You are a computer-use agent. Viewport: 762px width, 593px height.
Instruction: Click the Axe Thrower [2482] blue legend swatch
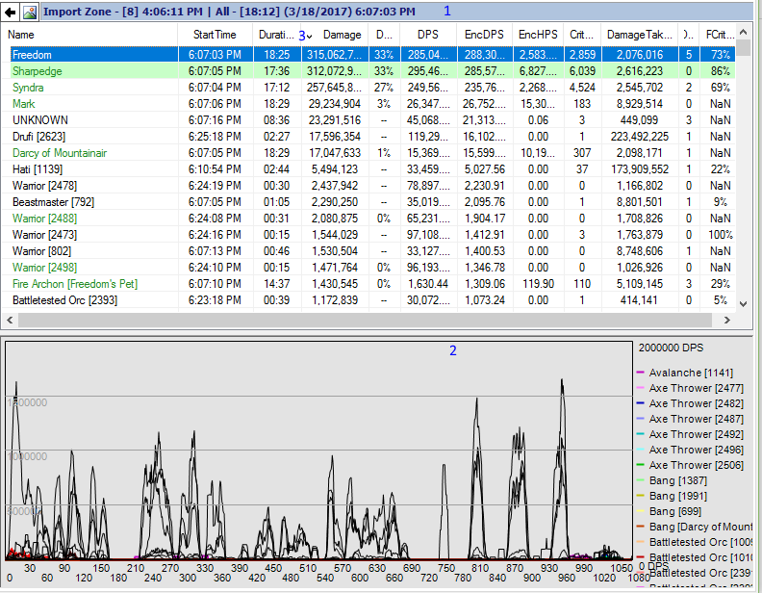(640, 403)
